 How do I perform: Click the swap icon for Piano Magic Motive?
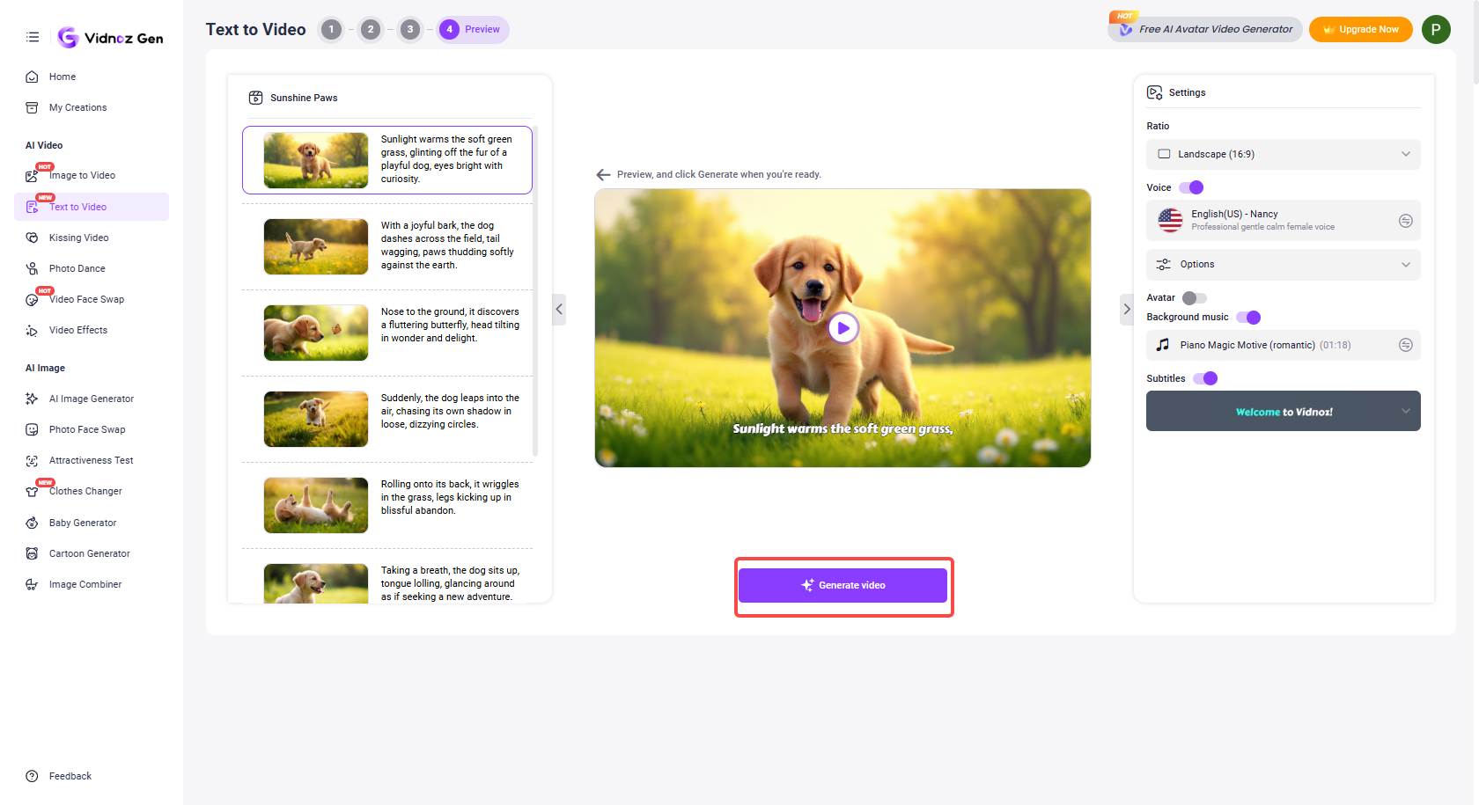[x=1406, y=345]
